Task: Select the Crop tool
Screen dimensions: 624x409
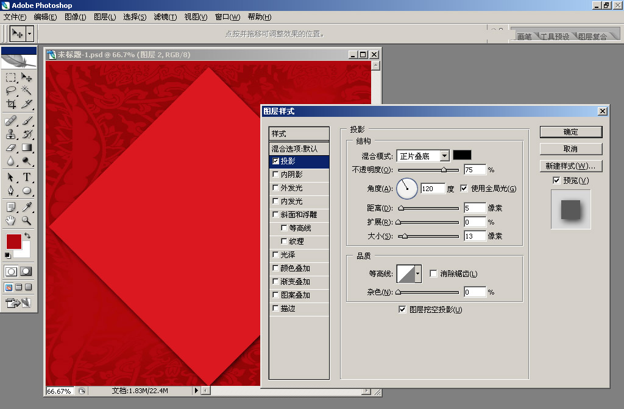Action: (11, 104)
